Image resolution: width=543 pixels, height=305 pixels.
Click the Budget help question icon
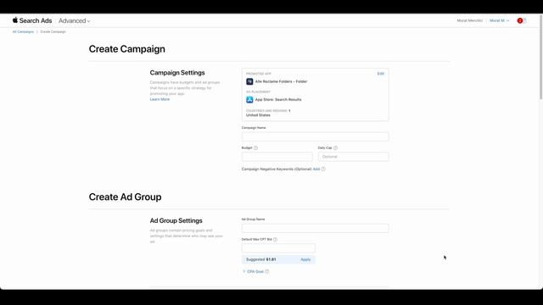[255, 148]
